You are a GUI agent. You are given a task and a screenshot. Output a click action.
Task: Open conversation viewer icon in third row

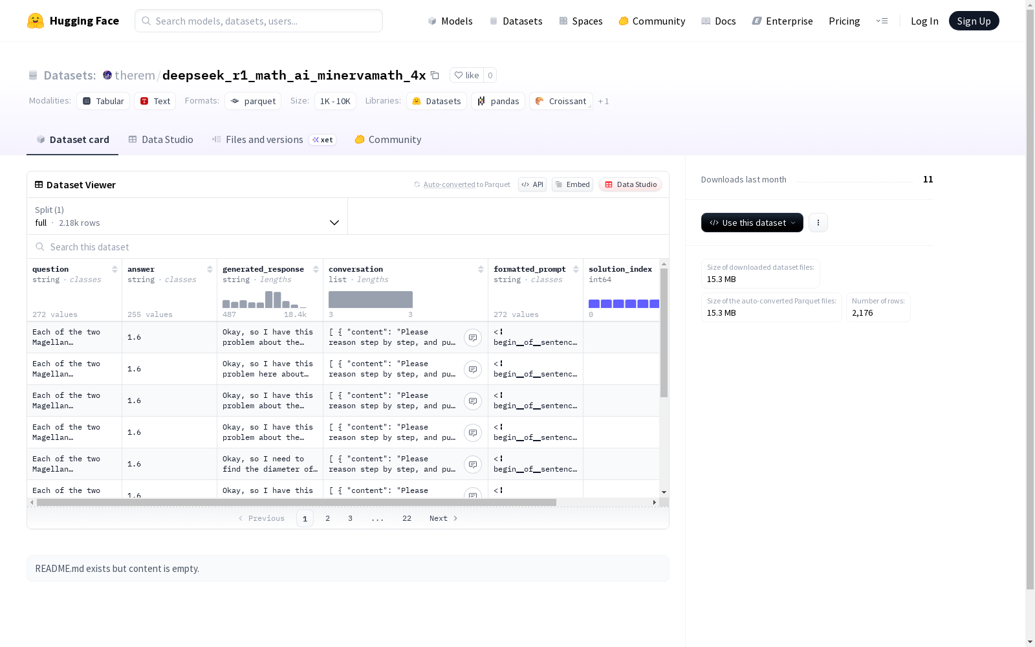[473, 401]
